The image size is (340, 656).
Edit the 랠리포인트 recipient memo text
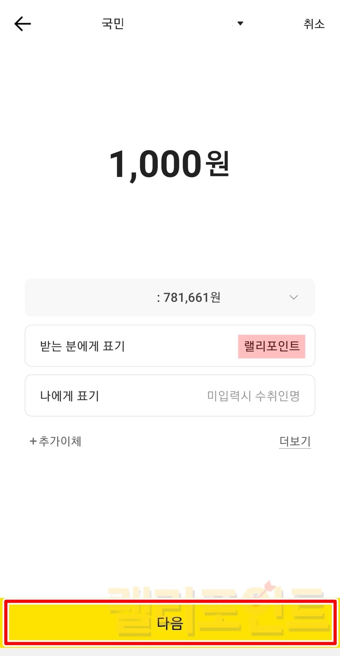(x=271, y=346)
